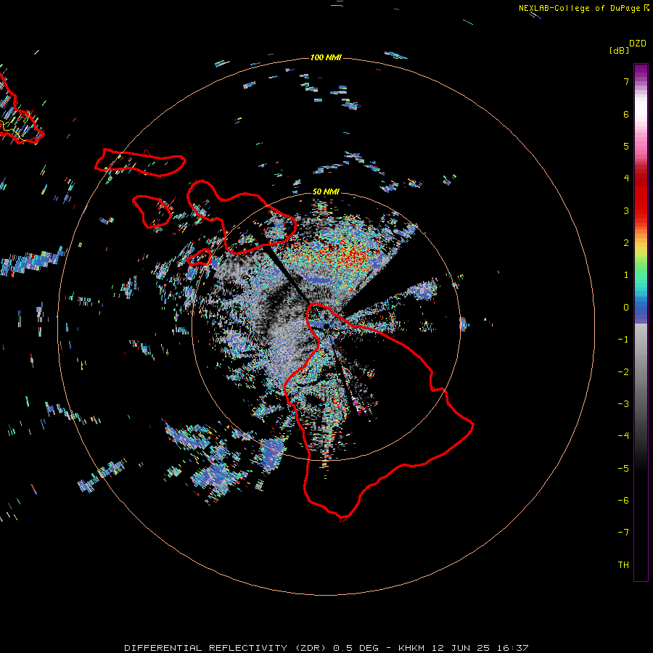The height and width of the screenshot is (653, 653).
Task: Click the 4 value on the color scale
Action: coord(626,178)
